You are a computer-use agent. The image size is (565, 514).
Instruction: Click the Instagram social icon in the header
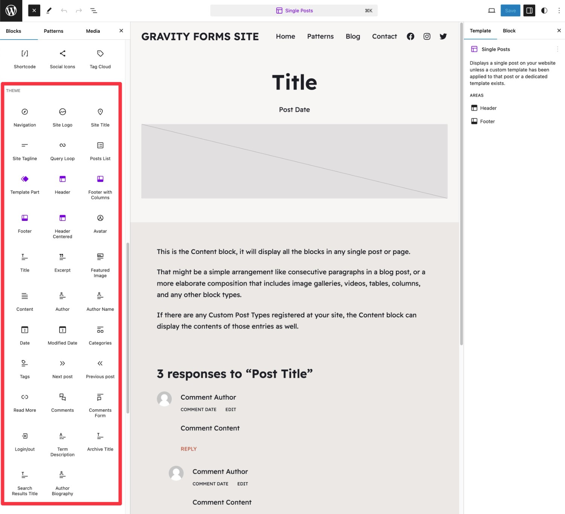point(427,36)
